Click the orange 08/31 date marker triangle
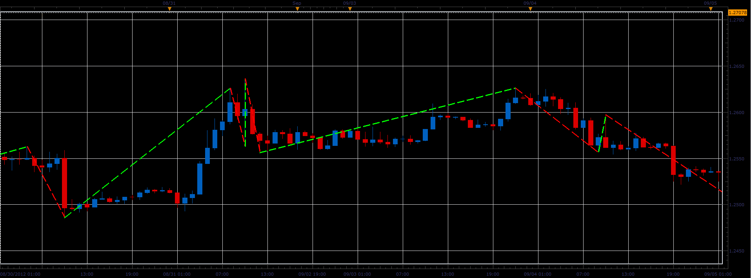 click(169, 9)
